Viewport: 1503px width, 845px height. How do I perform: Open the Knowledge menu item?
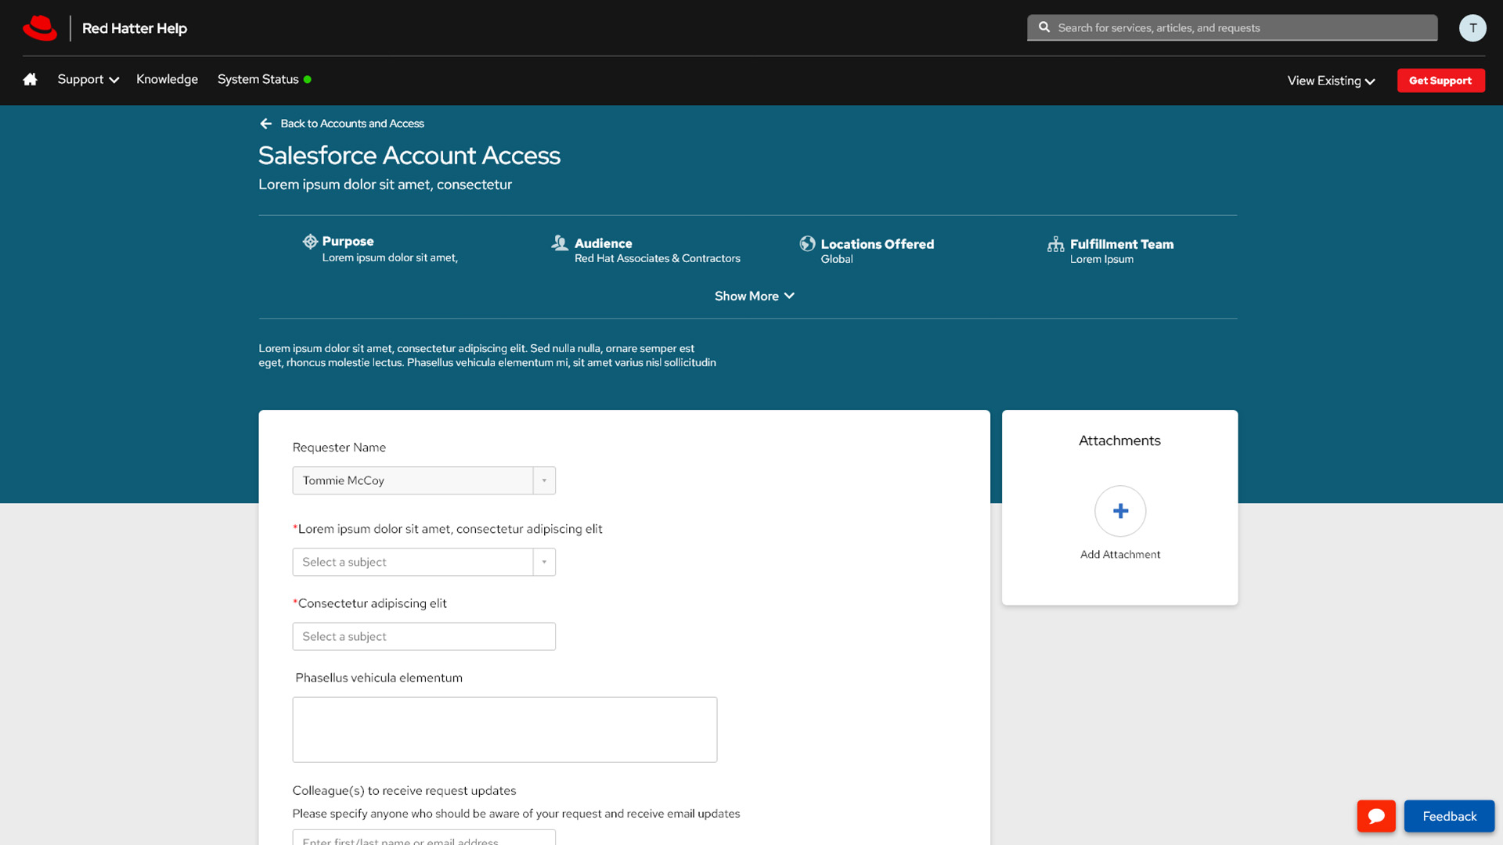tap(167, 79)
